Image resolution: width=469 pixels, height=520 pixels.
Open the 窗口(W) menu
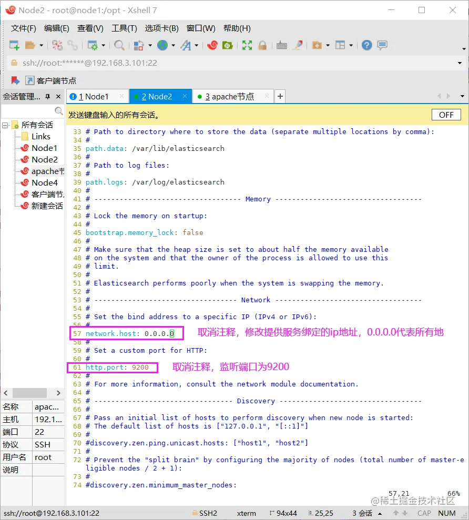pyautogui.click(x=201, y=28)
